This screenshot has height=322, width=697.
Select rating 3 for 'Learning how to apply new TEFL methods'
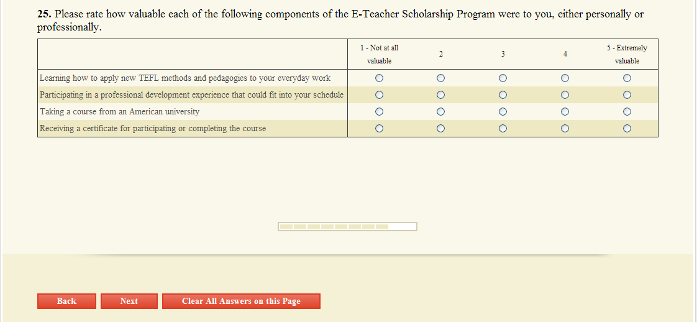pyautogui.click(x=503, y=78)
